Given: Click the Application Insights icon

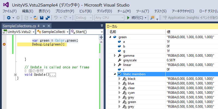Looking at the screenshot, I should 165,18.
